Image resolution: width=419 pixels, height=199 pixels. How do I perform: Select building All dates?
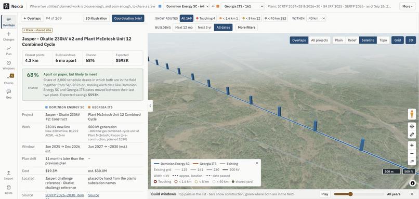223,27
